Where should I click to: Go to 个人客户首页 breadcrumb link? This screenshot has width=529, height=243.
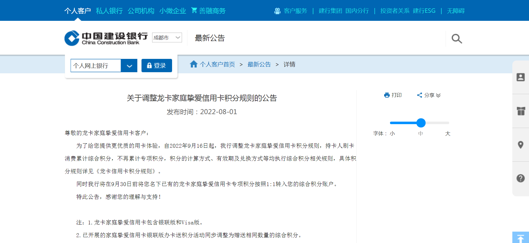point(217,64)
